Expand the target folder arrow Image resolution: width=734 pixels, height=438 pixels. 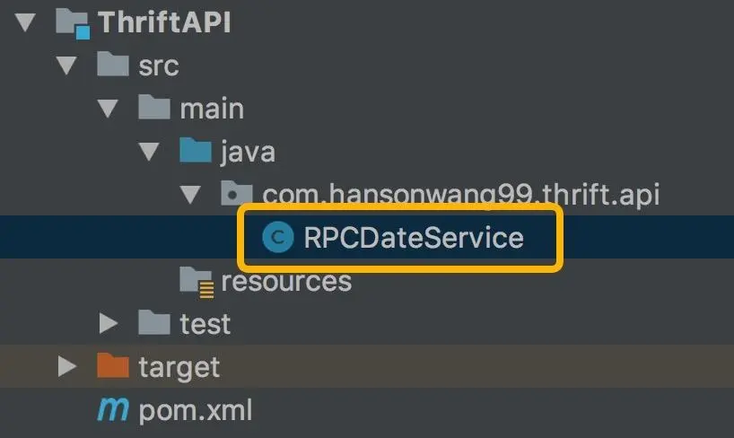click(67, 366)
